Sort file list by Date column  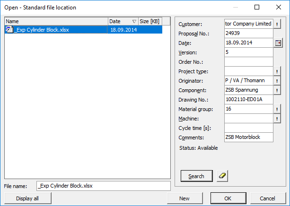(x=123, y=21)
